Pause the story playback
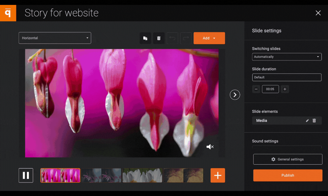This screenshot has height=196, width=328. coord(26,175)
